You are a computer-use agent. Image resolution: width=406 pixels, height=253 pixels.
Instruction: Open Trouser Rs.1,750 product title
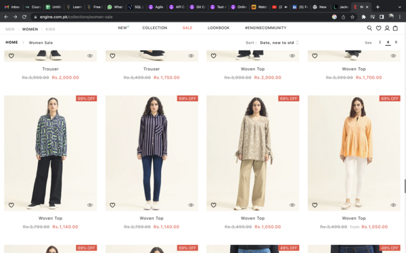pyautogui.click(x=152, y=69)
